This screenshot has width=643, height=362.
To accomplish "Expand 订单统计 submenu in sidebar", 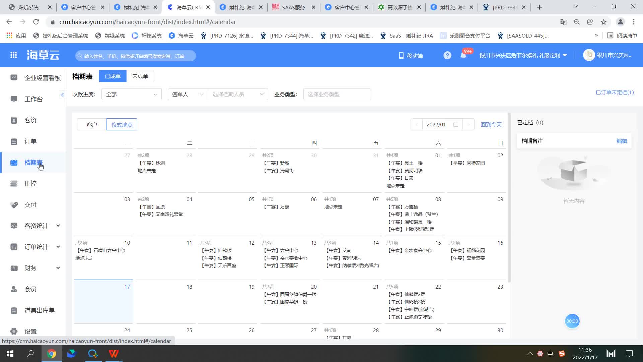I will 58,247.
